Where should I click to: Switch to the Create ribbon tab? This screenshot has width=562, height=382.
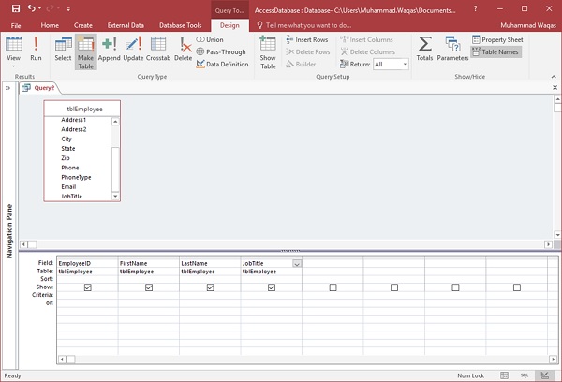83,25
